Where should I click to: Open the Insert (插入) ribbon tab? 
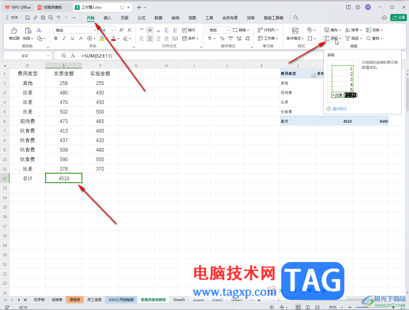click(x=107, y=18)
